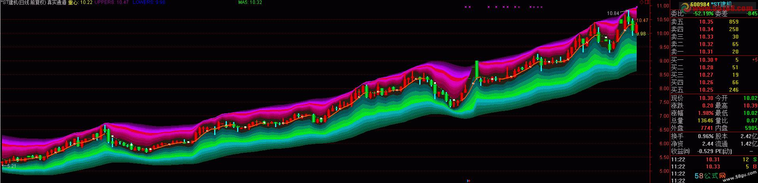Select the 卖一 price 10.31

[x=706, y=52]
